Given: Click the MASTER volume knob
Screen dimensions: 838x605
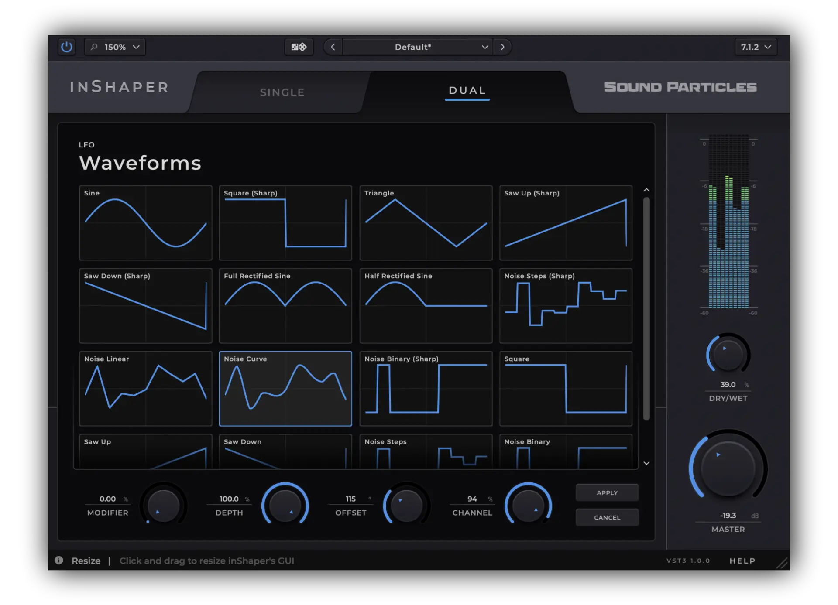Looking at the screenshot, I should 728,468.
